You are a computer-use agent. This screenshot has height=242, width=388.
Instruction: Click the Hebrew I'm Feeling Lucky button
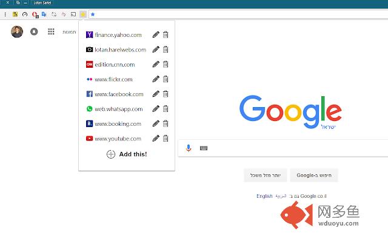point(266,175)
